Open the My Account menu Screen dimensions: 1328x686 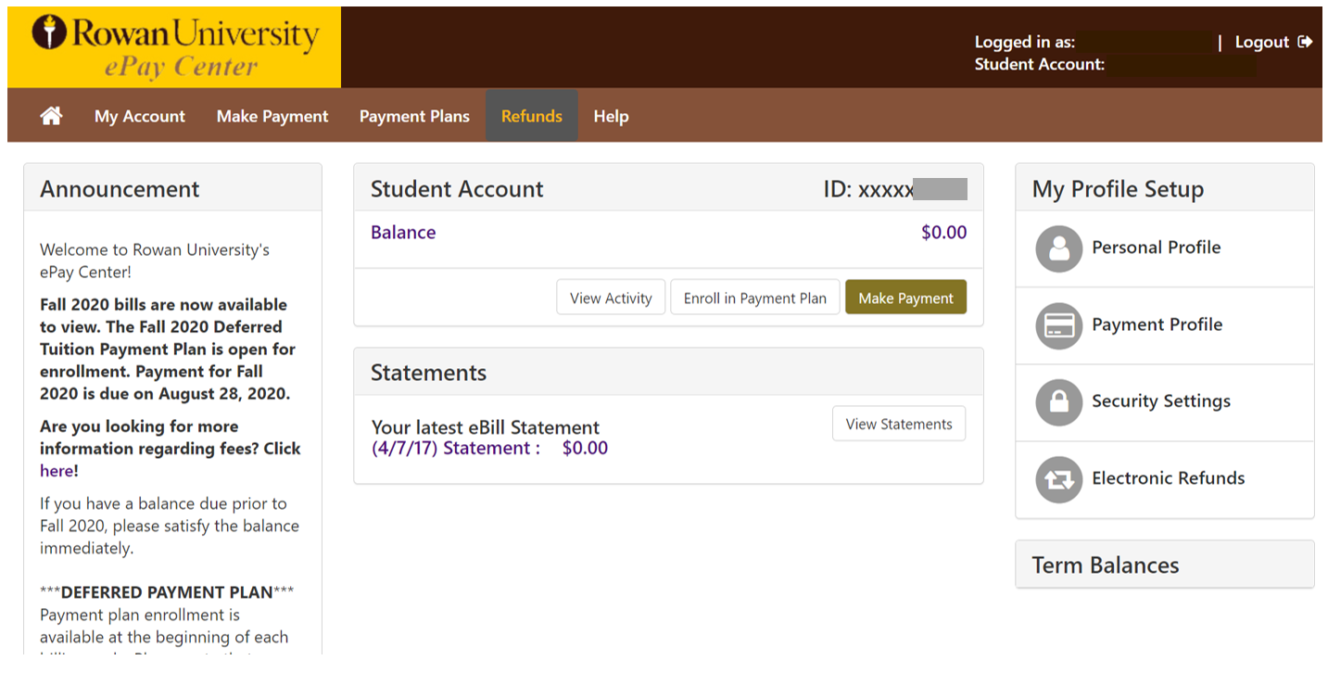click(140, 116)
